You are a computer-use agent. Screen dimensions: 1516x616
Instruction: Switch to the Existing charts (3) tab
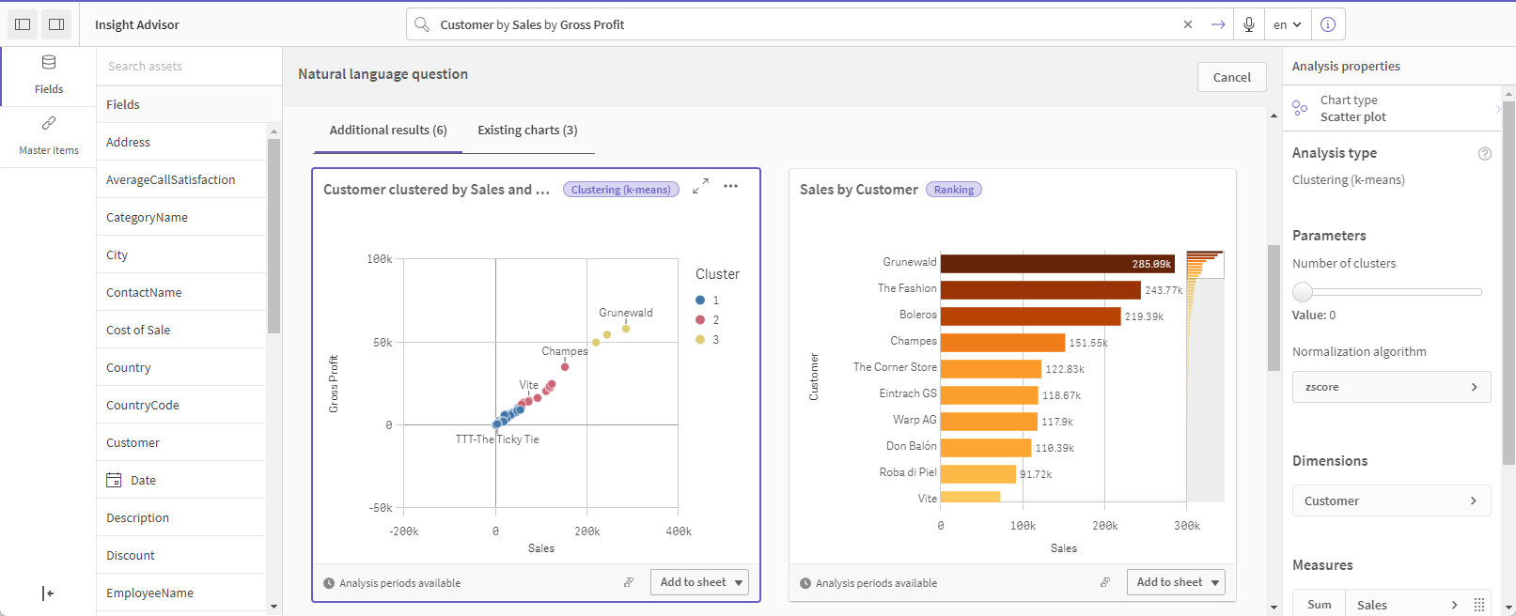click(527, 131)
